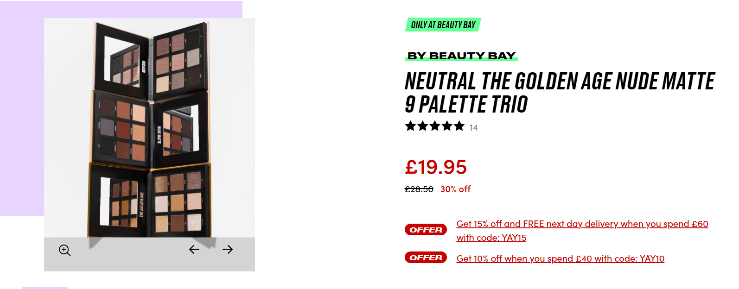The width and height of the screenshot is (739, 289).
Task: Open the YAY10 10% off offer link
Action: click(x=560, y=258)
